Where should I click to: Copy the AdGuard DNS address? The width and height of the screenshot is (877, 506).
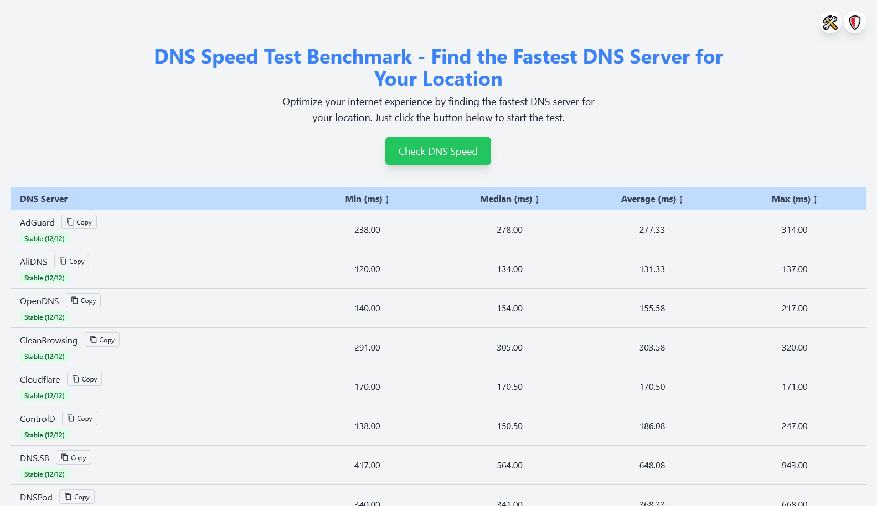[79, 222]
